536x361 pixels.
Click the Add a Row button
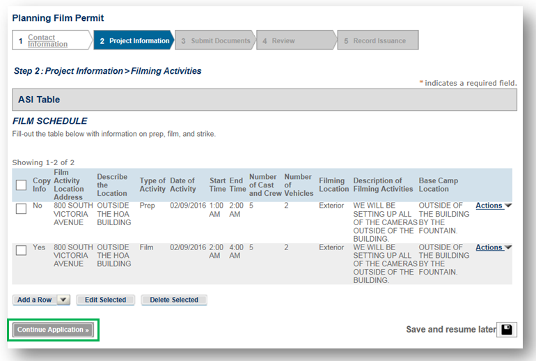[x=35, y=300]
